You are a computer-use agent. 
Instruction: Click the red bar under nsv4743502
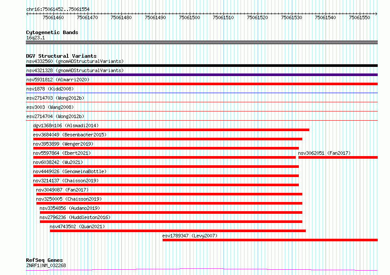coord(178,231)
